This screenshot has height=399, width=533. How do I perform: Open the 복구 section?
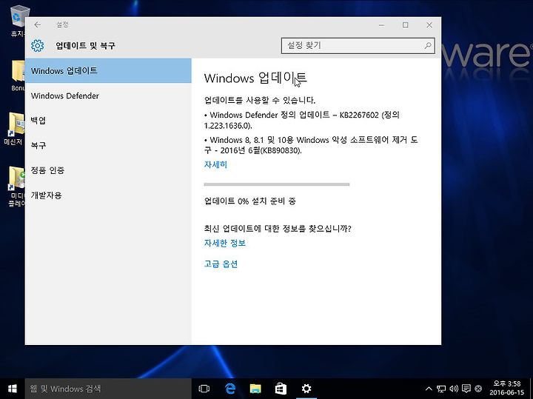108,146
